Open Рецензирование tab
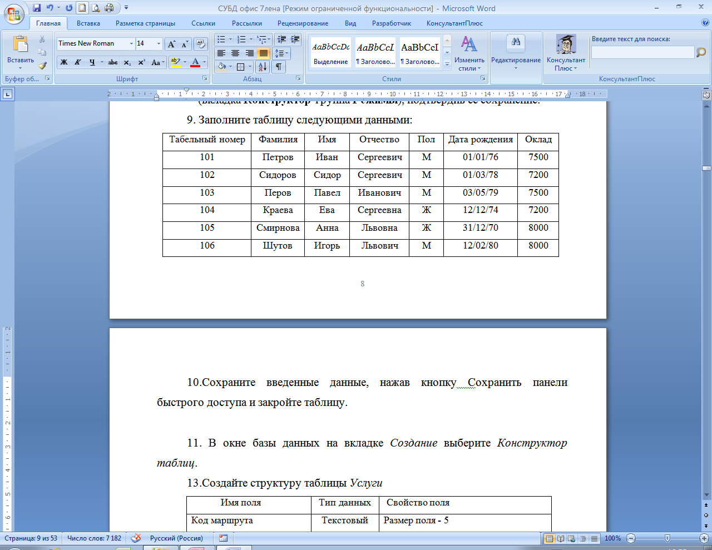The image size is (712, 550). [x=303, y=23]
